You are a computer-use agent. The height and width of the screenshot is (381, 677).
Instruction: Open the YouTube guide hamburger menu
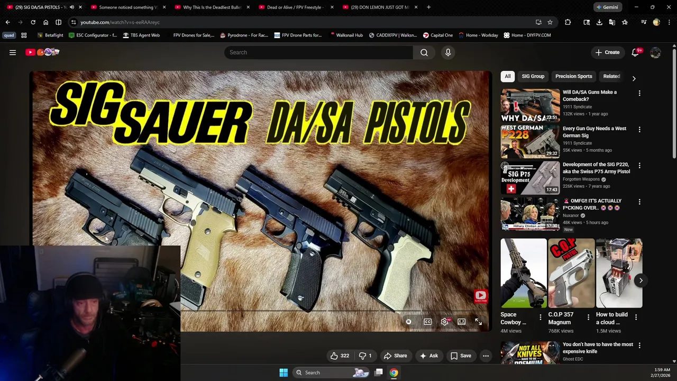pyautogui.click(x=13, y=52)
